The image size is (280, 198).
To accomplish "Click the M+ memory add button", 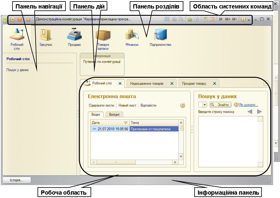I will [228, 19].
